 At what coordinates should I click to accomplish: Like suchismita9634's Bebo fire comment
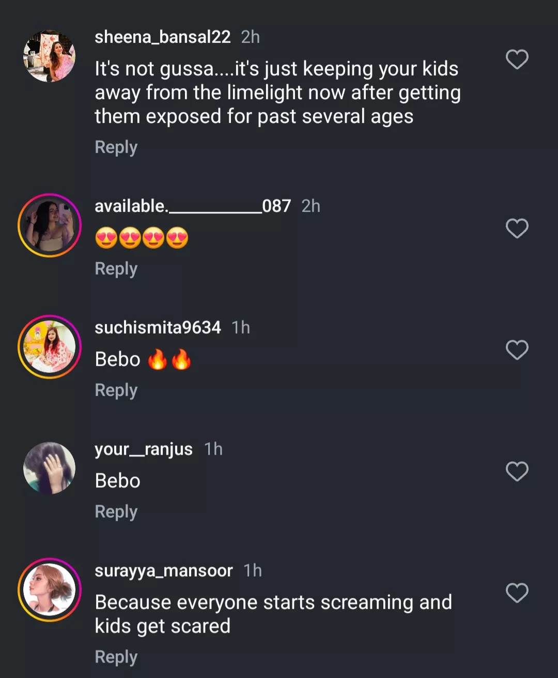(x=517, y=350)
